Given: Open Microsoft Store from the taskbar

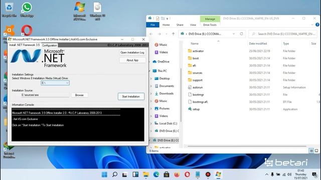Looking at the screenshot, I should (x=167, y=174).
